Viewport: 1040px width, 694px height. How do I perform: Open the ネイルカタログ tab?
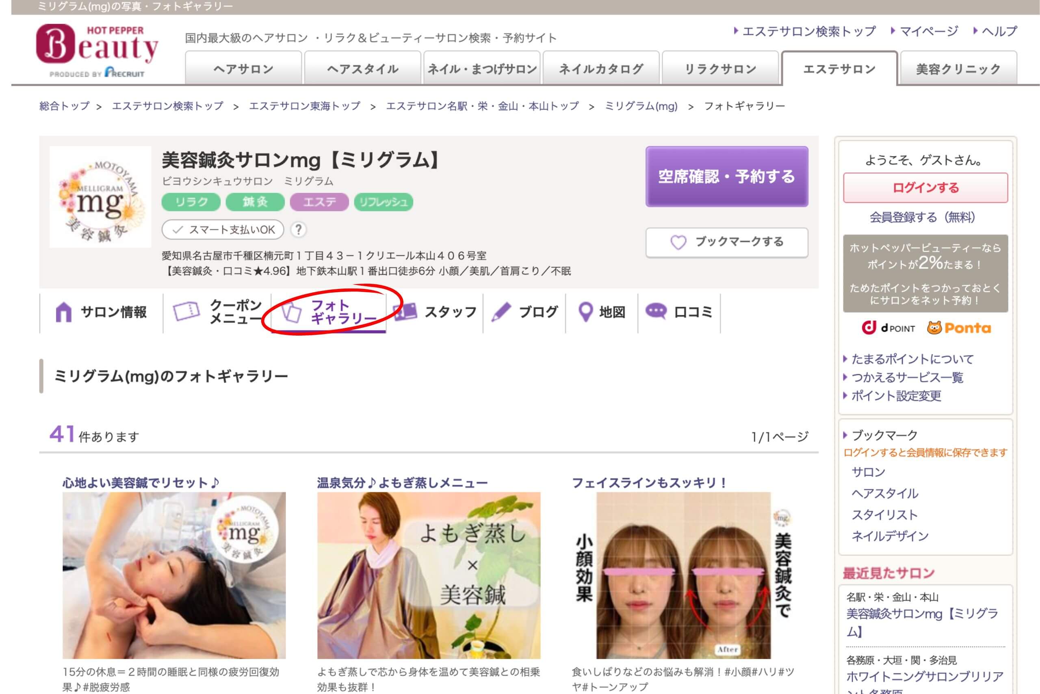600,68
